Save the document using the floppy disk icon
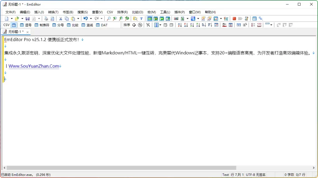318x178 pixels. tap(28, 19)
